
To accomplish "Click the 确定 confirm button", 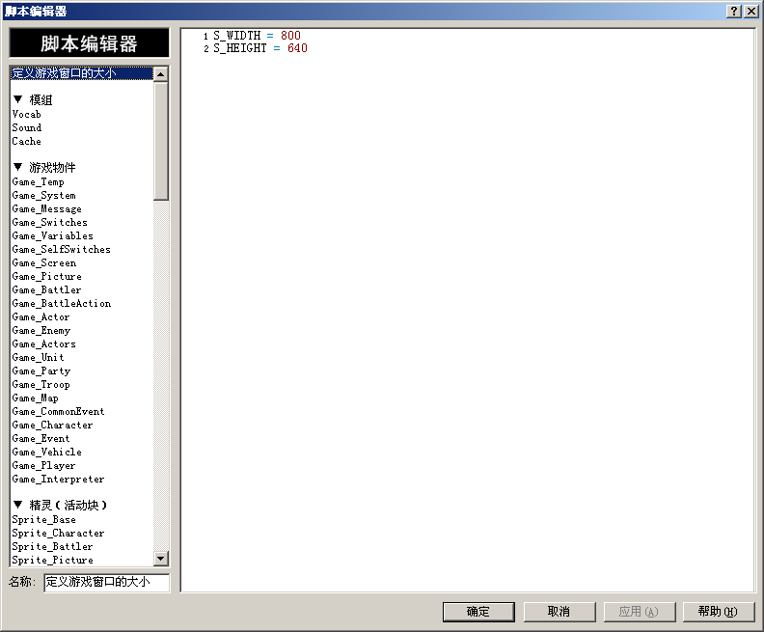I will [478, 612].
